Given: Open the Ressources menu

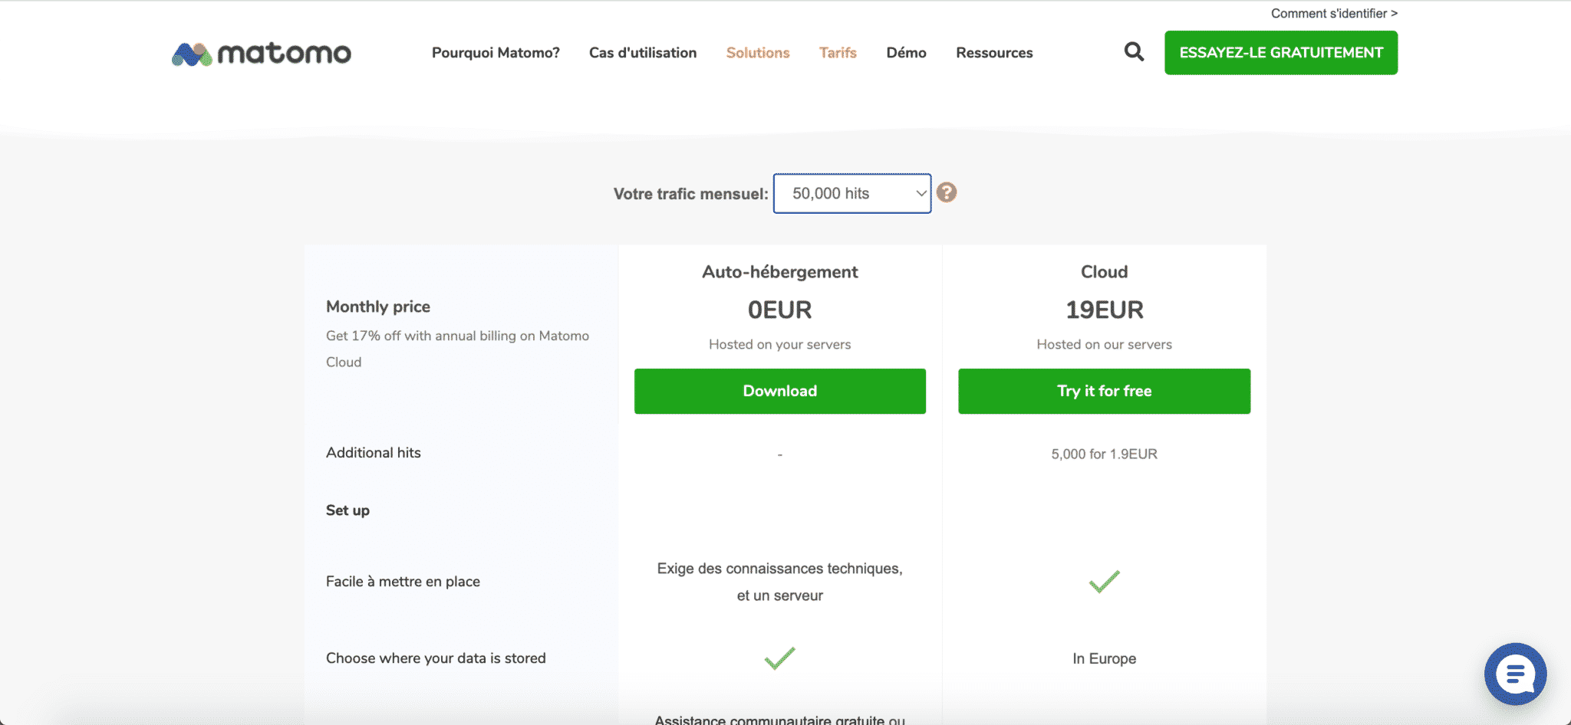Looking at the screenshot, I should (x=994, y=53).
